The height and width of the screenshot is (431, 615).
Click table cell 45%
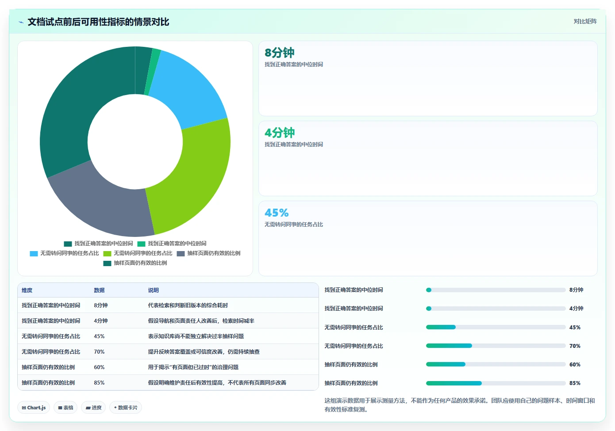pos(99,336)
